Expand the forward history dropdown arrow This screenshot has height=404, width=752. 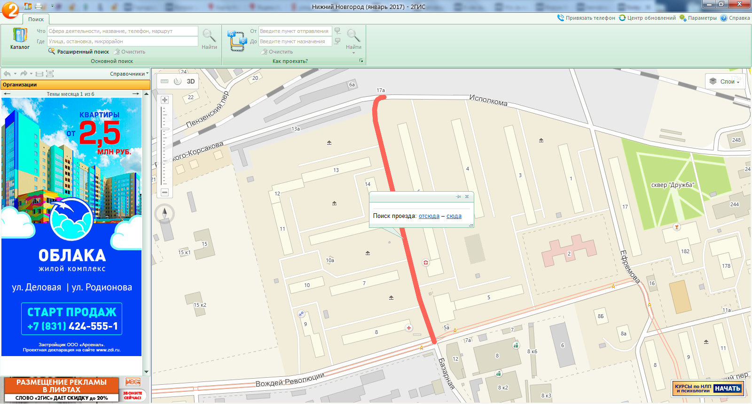[x=31, y=74]
